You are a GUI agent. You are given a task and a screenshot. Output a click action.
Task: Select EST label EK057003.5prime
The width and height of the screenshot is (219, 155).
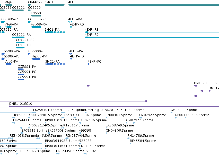click(x=62, y=131)
